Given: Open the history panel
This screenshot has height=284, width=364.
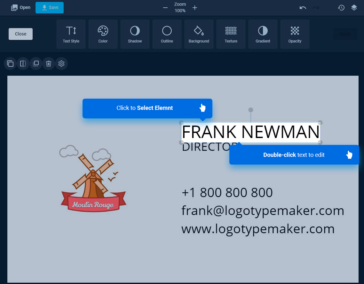Looking at the screenshot, I should coord(341,8).
